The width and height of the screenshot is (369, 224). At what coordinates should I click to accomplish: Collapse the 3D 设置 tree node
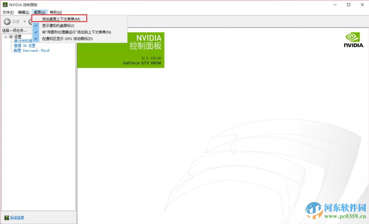(6, 37)
